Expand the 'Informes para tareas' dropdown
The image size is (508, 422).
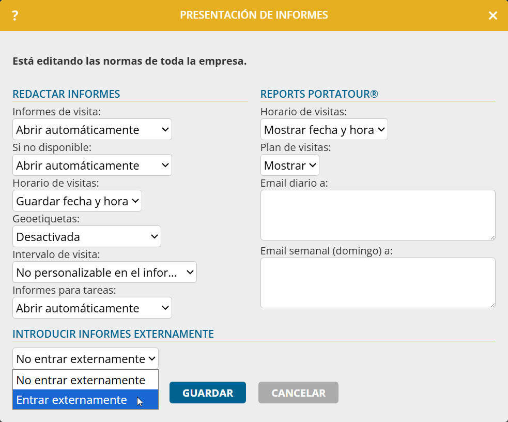pos(92,308)
